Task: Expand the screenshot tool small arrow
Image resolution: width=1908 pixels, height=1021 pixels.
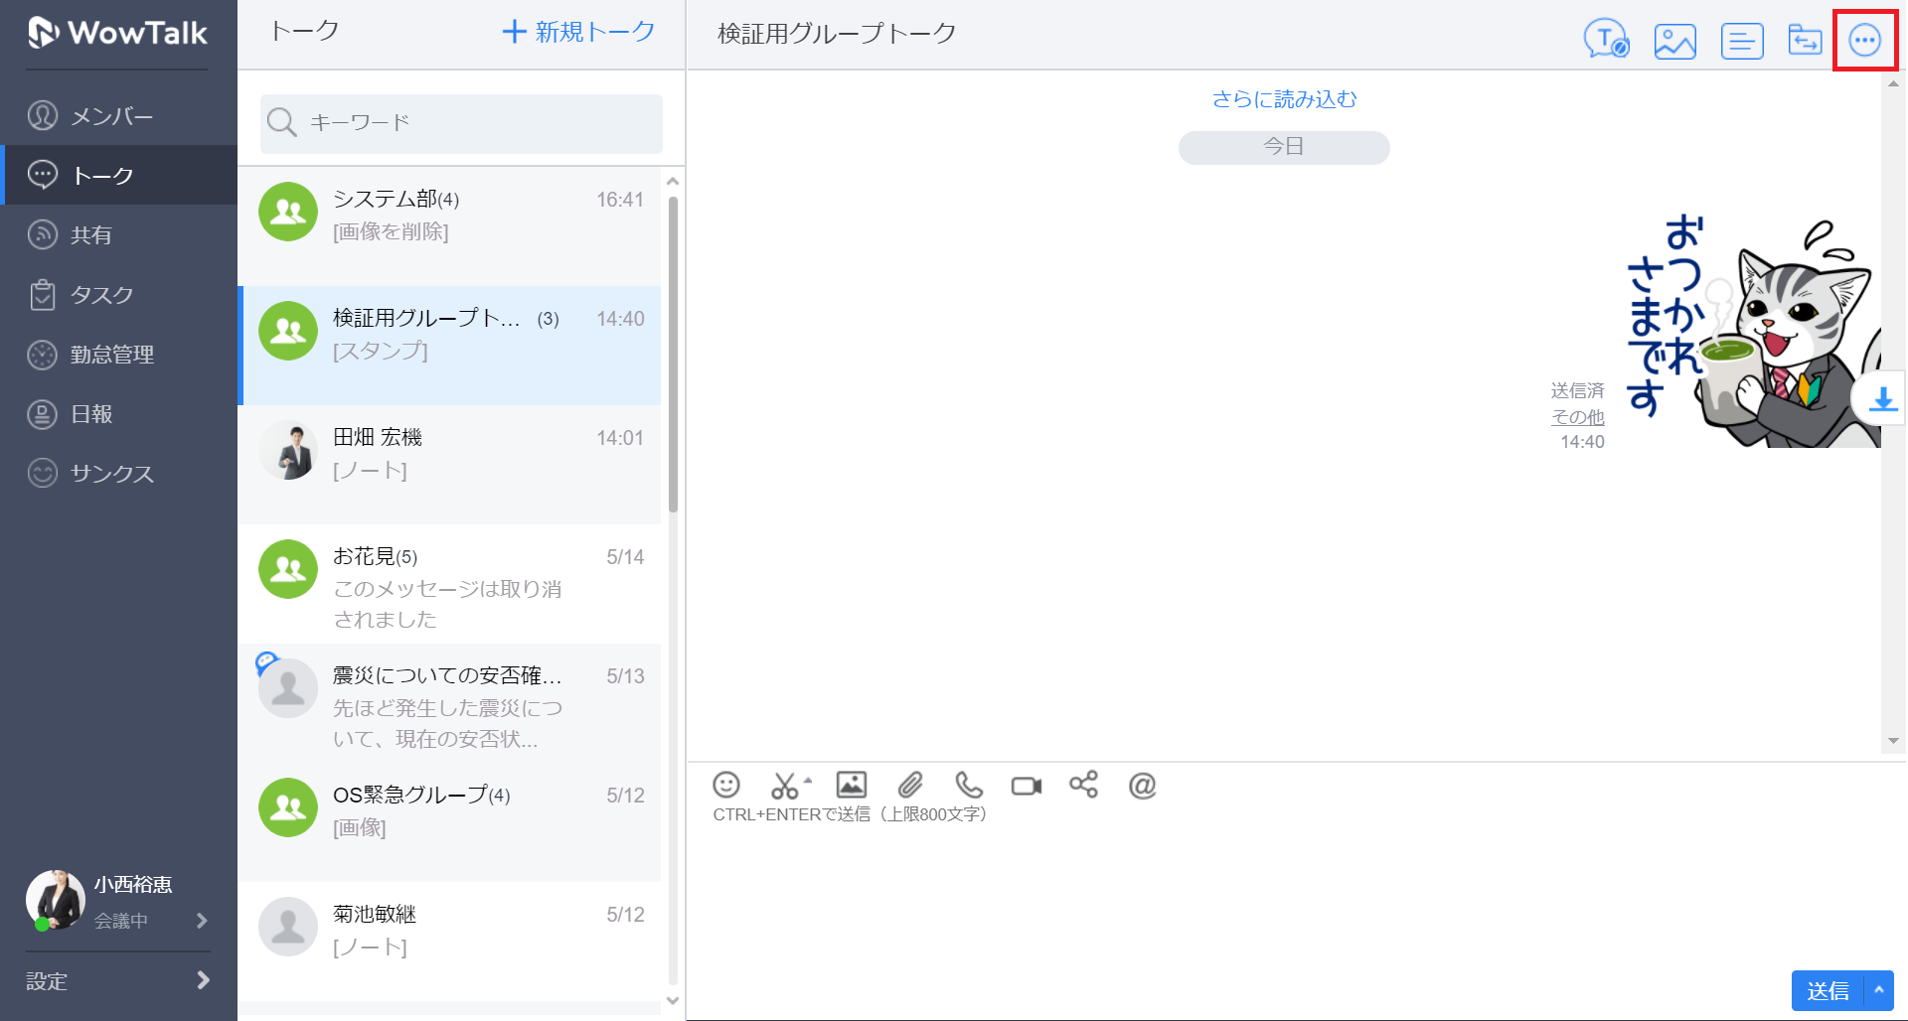Action: click(808, 780)
